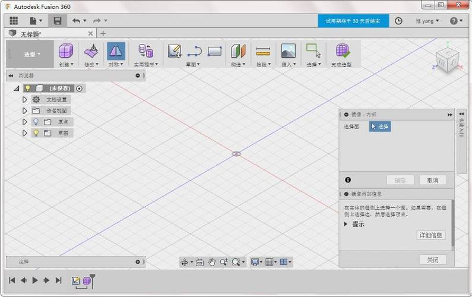Click the 详细信息 button

coord(431,235)
